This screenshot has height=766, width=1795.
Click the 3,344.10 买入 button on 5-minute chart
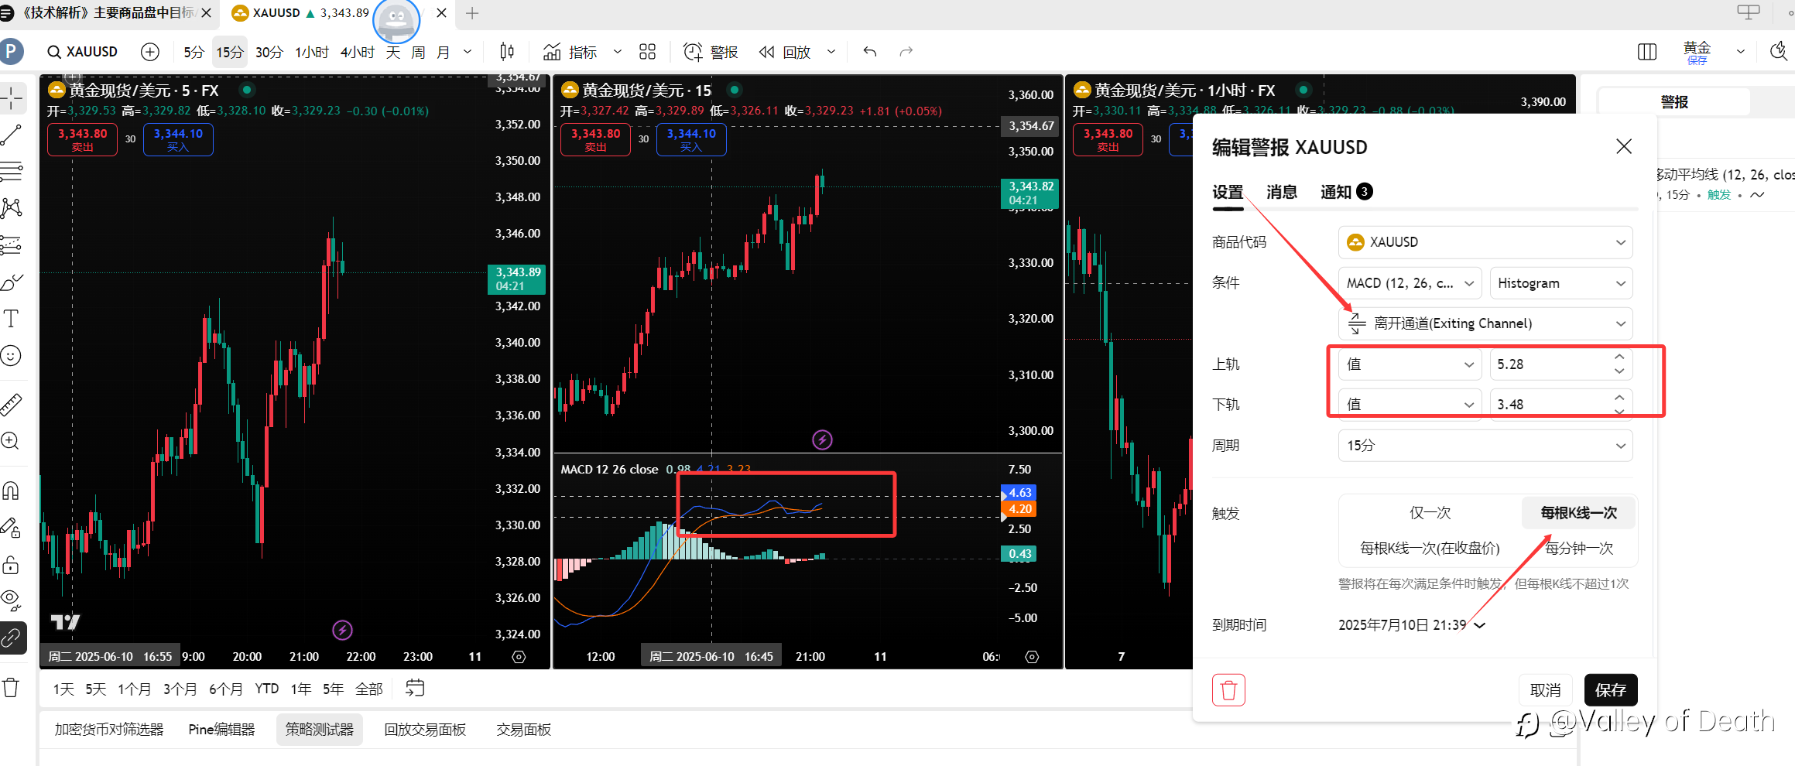click(178, 140)
